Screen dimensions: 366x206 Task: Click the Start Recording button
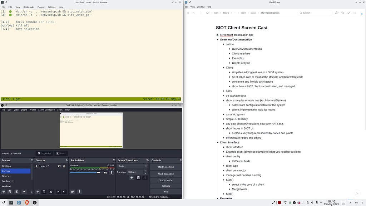pyautogui.click(x=165, y=174)
